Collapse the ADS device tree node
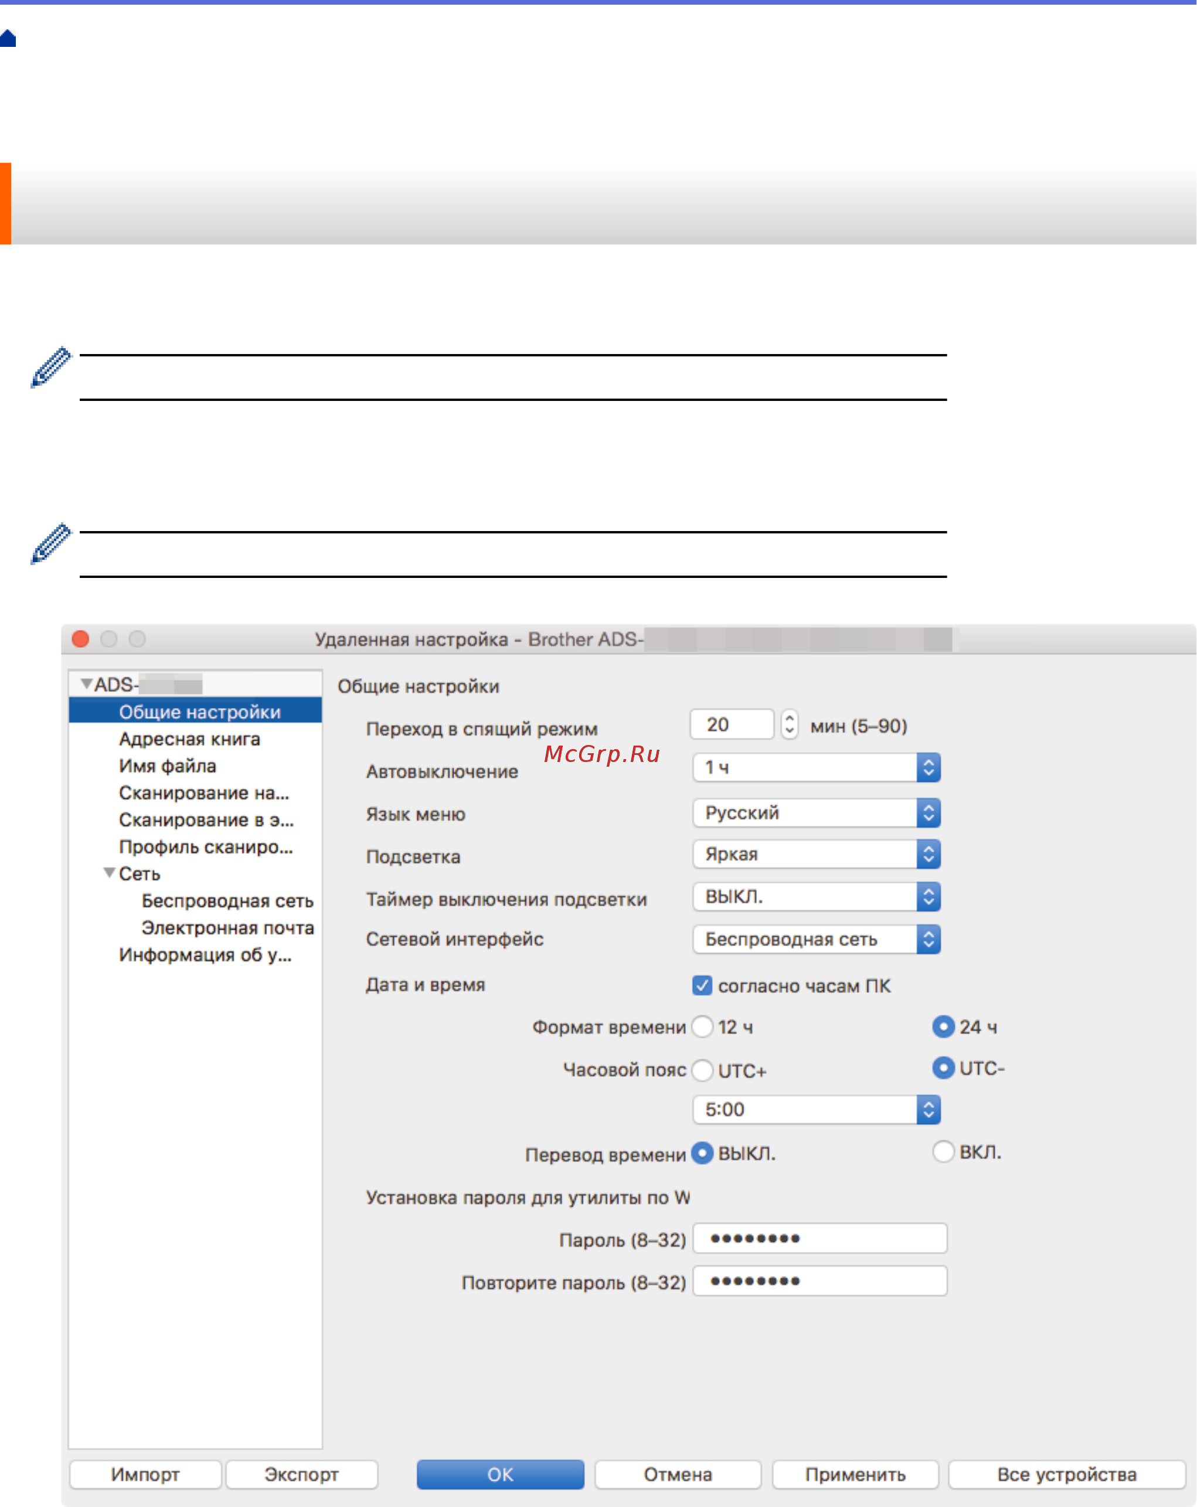 [86, 683]
